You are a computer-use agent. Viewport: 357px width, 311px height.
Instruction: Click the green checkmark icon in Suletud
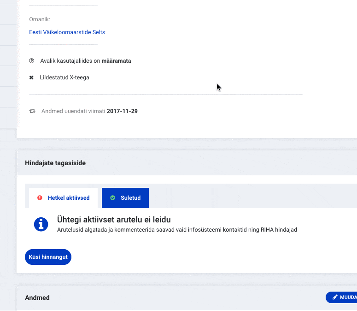tap(113, 198)
